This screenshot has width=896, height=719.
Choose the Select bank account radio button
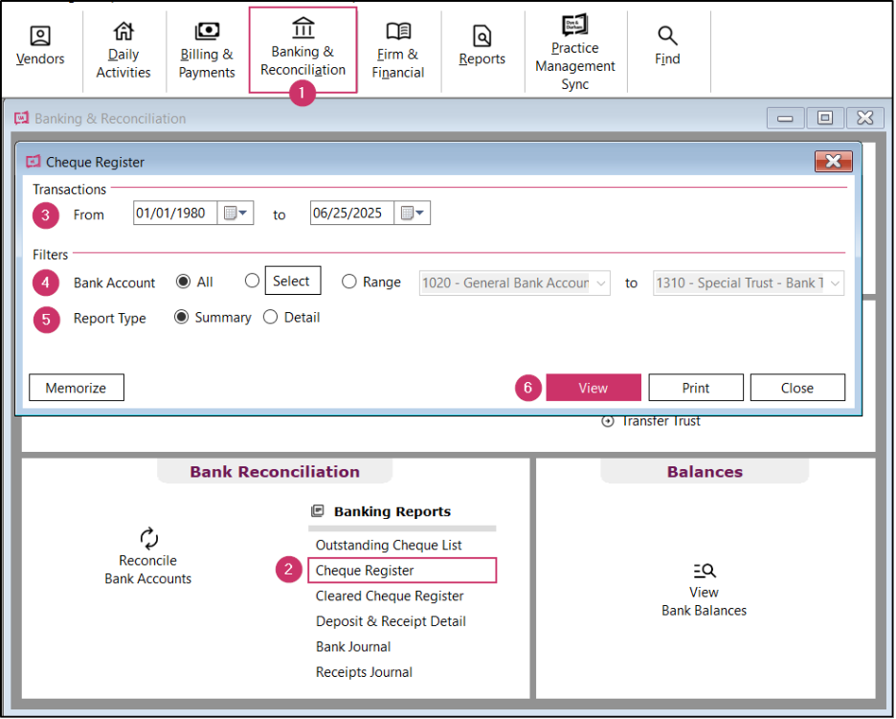click(x=252, y=281)
